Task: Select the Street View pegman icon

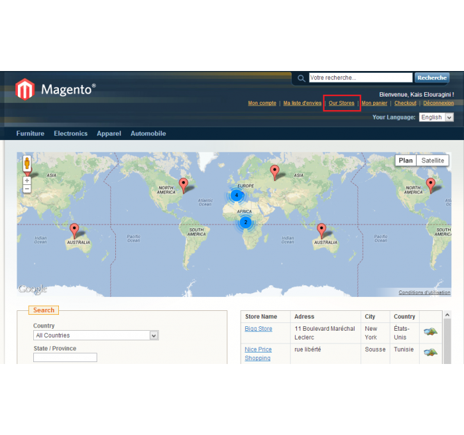Action: coord(27,163)
